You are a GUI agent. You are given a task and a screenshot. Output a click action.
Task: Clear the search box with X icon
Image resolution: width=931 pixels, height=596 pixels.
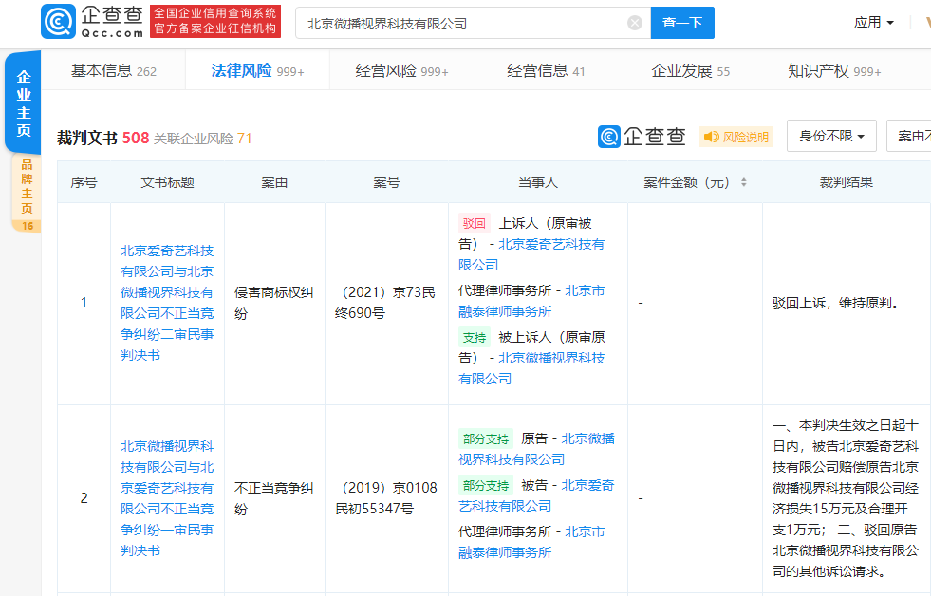pyautogui.click(x=635, y=23)
